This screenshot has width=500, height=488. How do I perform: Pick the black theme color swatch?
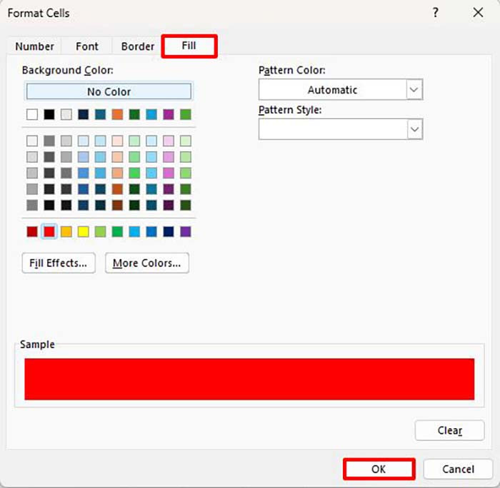pos(49,114)
